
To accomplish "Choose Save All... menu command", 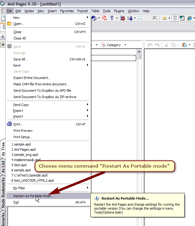I will tap(48, 59).
